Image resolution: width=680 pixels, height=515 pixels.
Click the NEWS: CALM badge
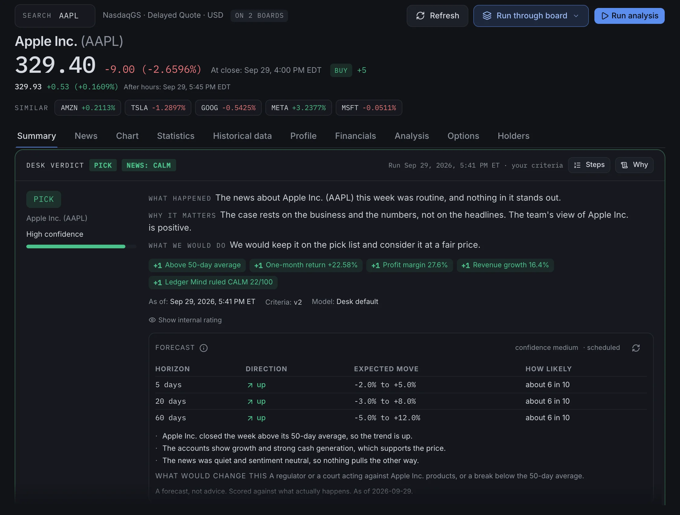click(149, 165)
